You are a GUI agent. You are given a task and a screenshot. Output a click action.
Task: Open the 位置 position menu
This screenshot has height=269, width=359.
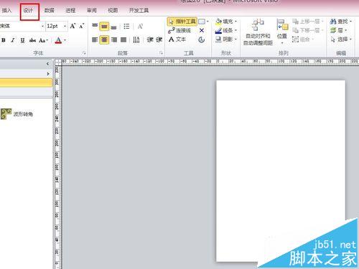282,32
